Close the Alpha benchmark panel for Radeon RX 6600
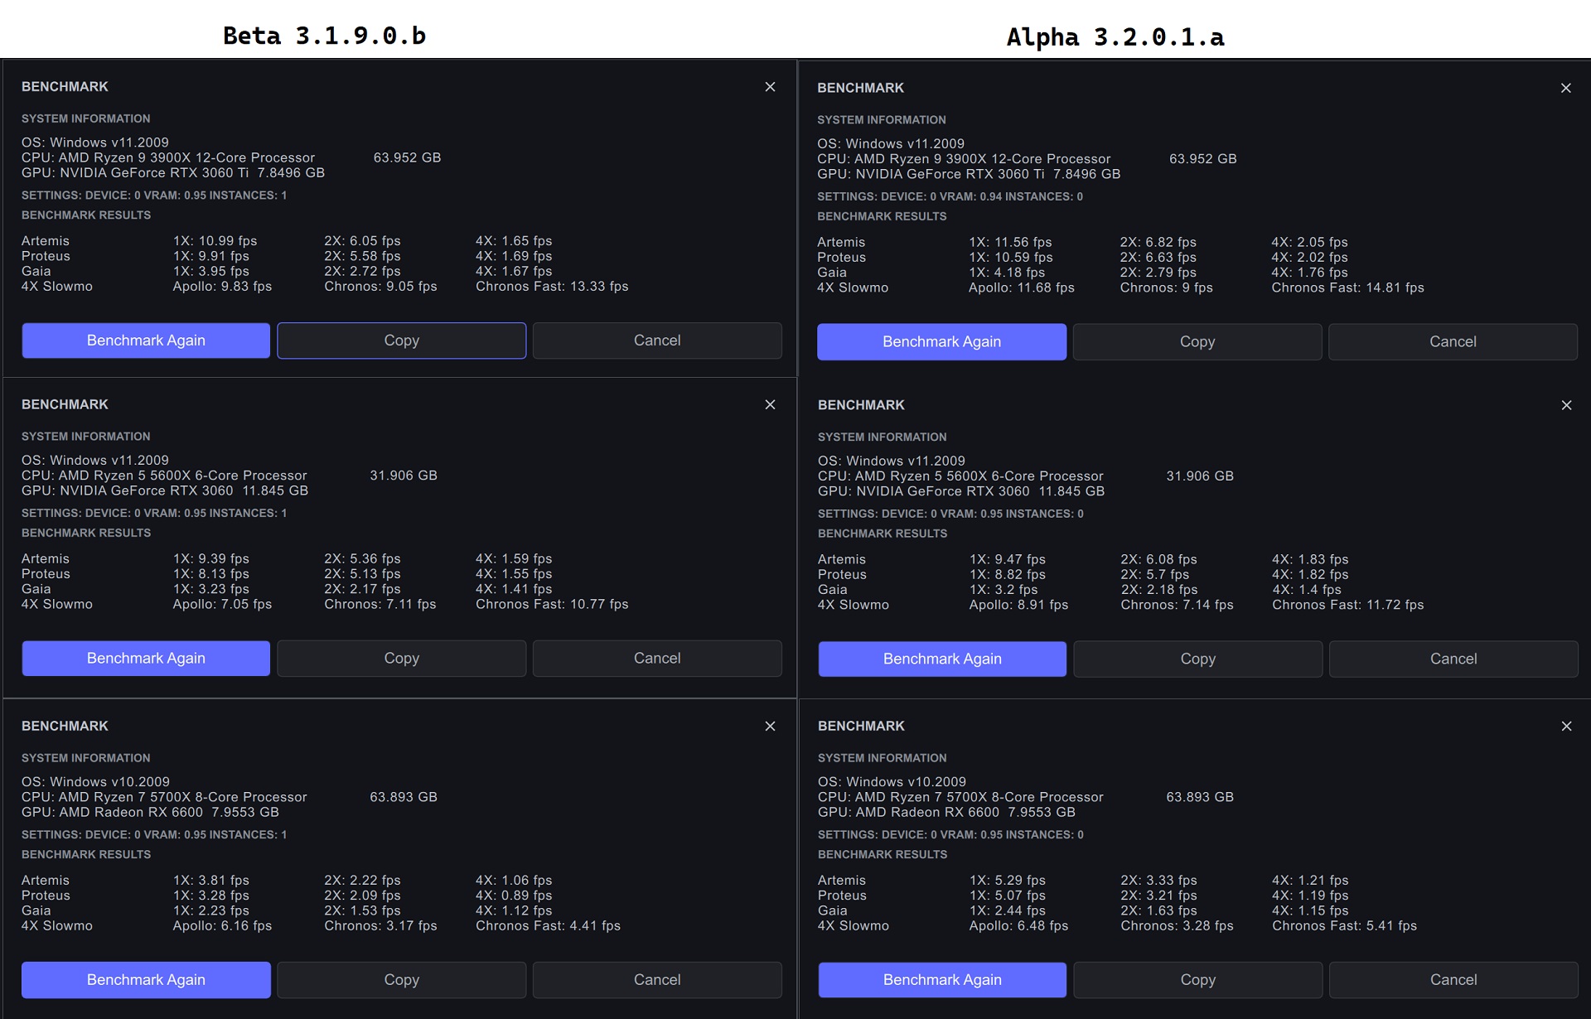Image resolution: width=1591 pixels, height=1019 pixels. 1565,727
